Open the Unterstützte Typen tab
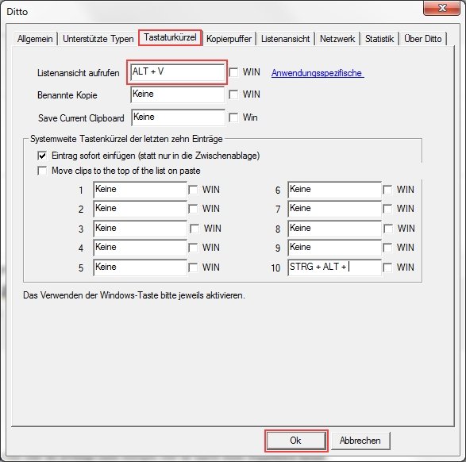This screenshot has width=466, height=462. tap(98, 39)
